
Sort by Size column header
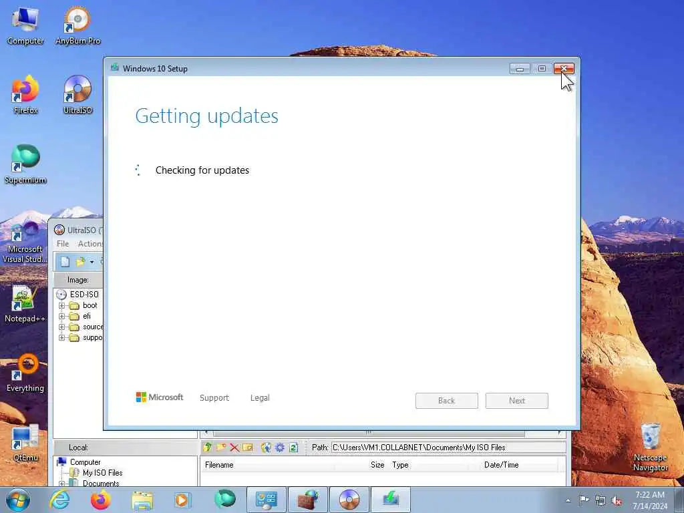point(362,465)
